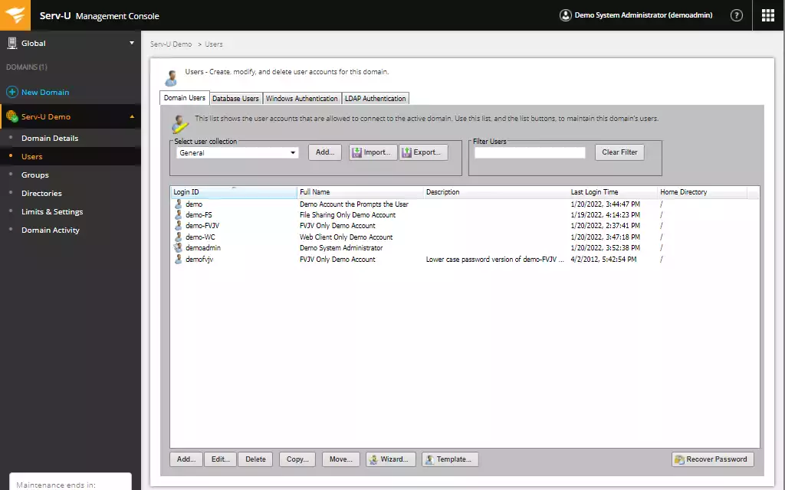Switch to the Database Users tab

(235, 98)
